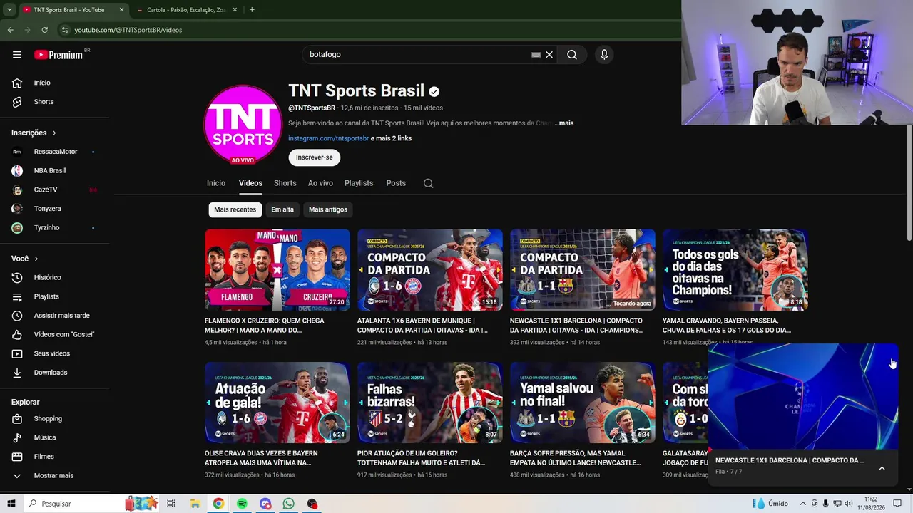This screenshot has height=513, width=913.
Task: Expand the Você section
Action: coord(24,259)
